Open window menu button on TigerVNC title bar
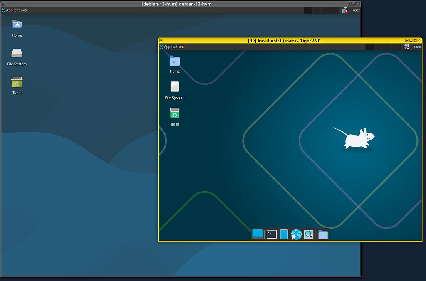This screenshot has height=281, width=426. click(x=161, y=41)
